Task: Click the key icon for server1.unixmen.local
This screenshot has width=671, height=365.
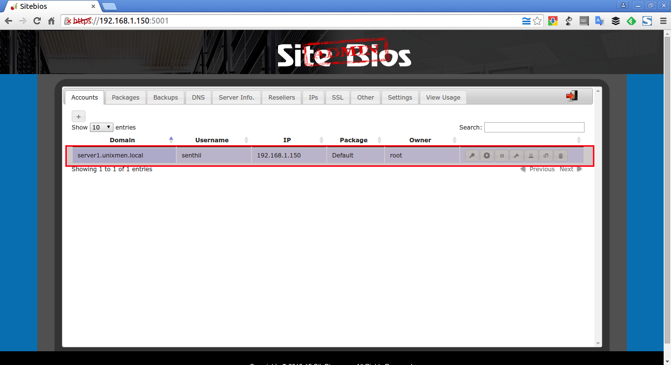Action: 472,156
